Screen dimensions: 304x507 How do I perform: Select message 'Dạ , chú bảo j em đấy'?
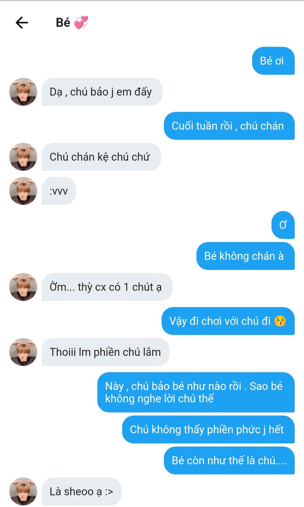[102, 92]
